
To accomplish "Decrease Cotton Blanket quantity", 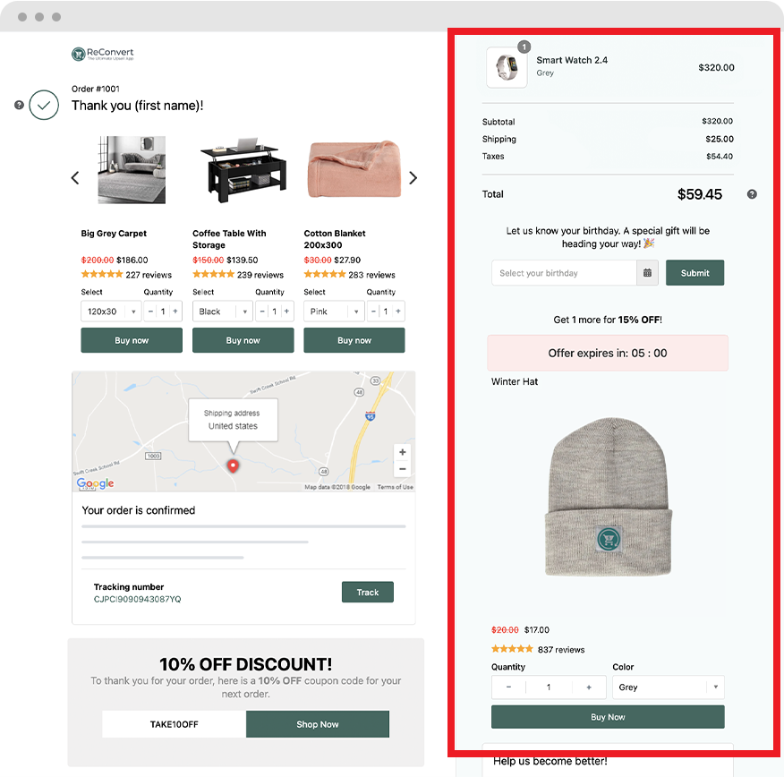I will [373, 312].
